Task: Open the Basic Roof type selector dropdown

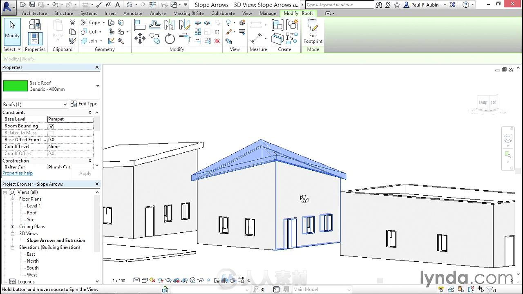Action: point(97,86)
